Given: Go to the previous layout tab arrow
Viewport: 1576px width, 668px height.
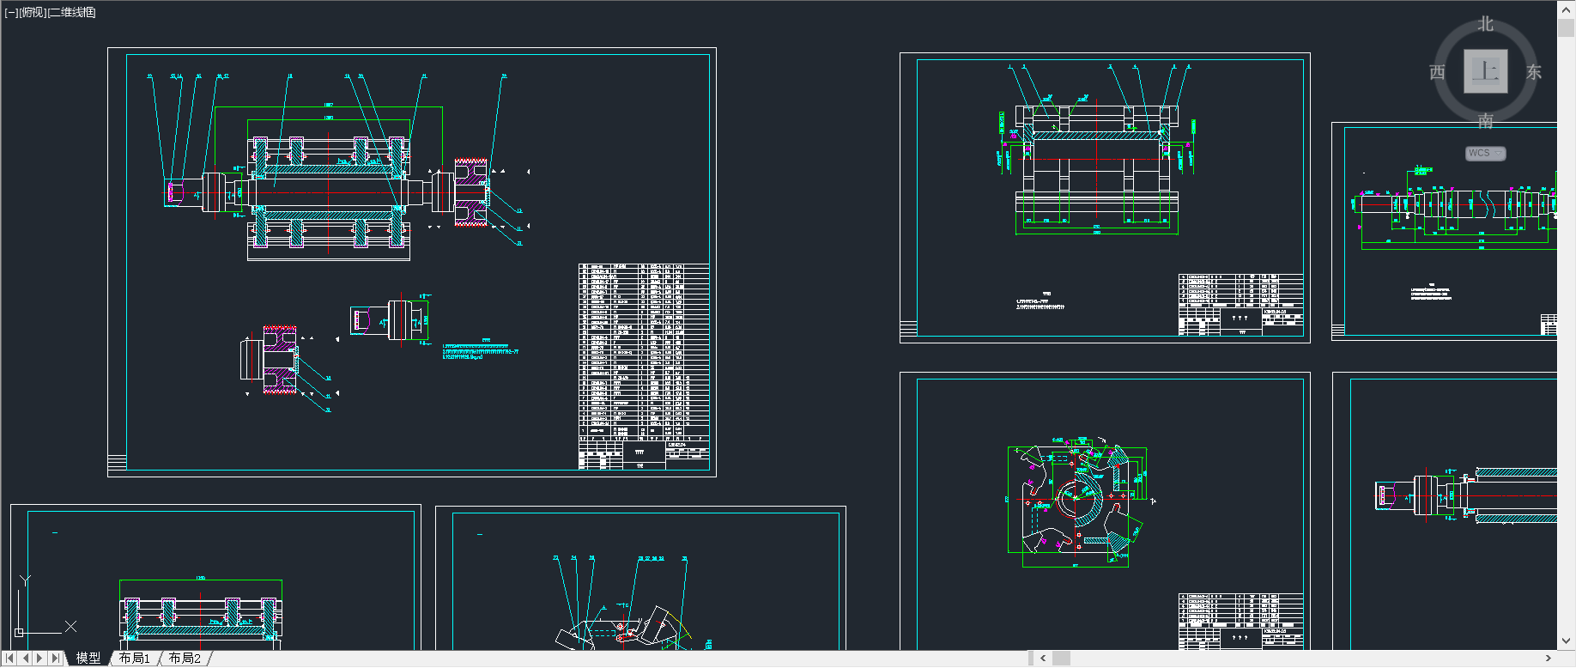Looking at the screenshot, I should 26,659.
